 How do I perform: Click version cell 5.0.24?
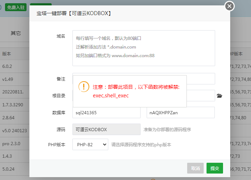[8, 169]
